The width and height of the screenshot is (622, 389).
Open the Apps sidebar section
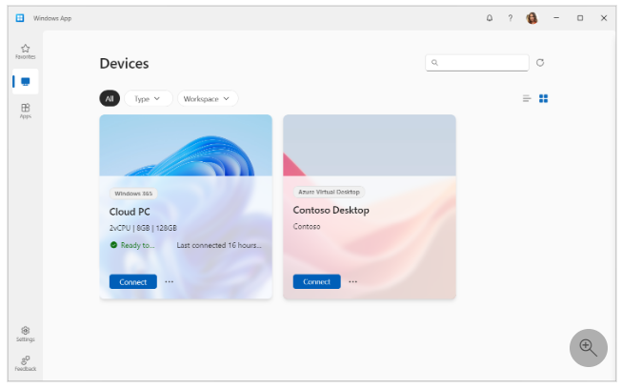(26, 111)
